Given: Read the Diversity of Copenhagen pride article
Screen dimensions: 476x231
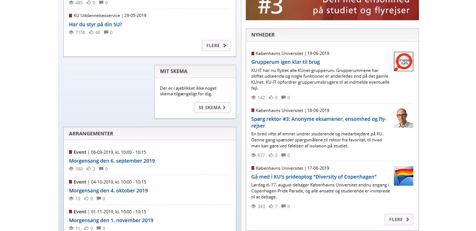Looking at the screenshot, I should (314, 176).
